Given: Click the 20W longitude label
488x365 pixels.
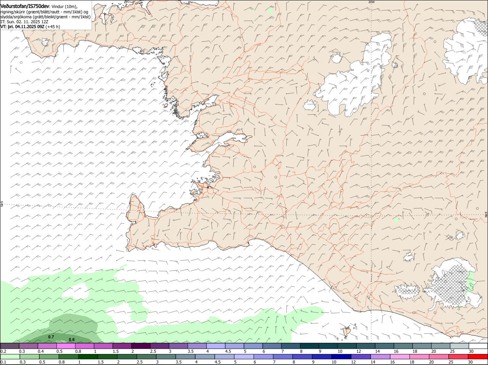Looking at the screenshot, I should pos(371,2).
